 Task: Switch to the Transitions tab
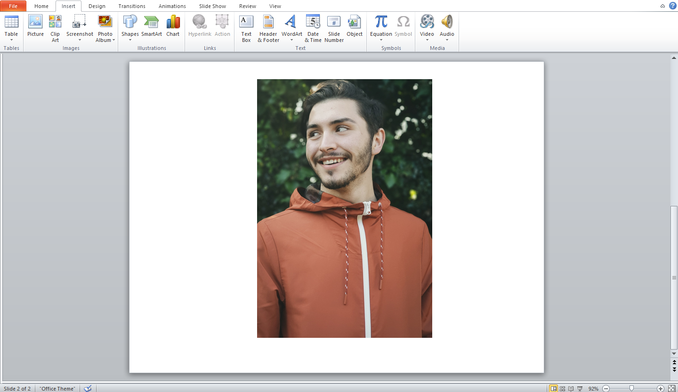tap(131, 6)
